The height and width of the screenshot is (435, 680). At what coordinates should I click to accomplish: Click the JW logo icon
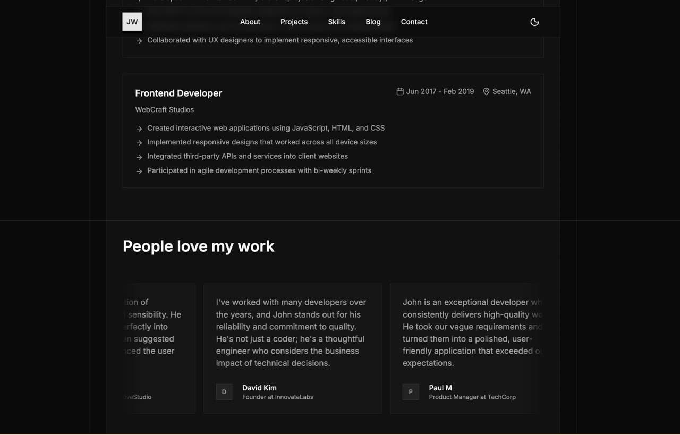click(132, 22)
